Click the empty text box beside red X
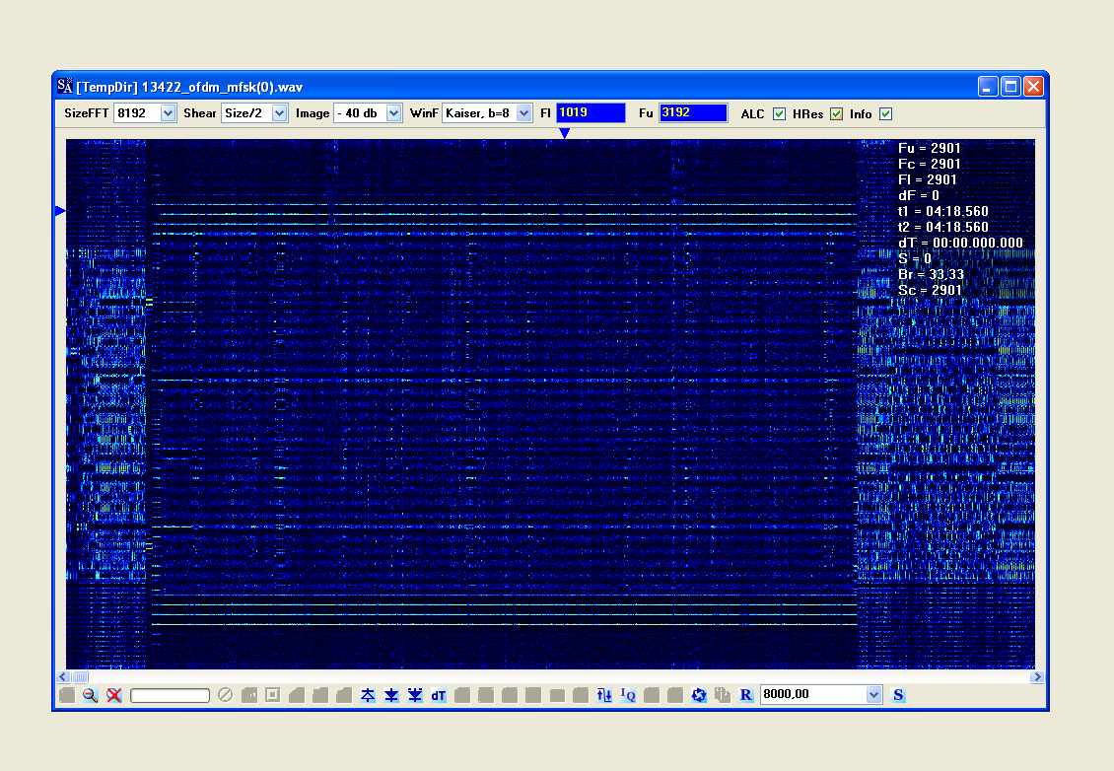 pos(170,695)
